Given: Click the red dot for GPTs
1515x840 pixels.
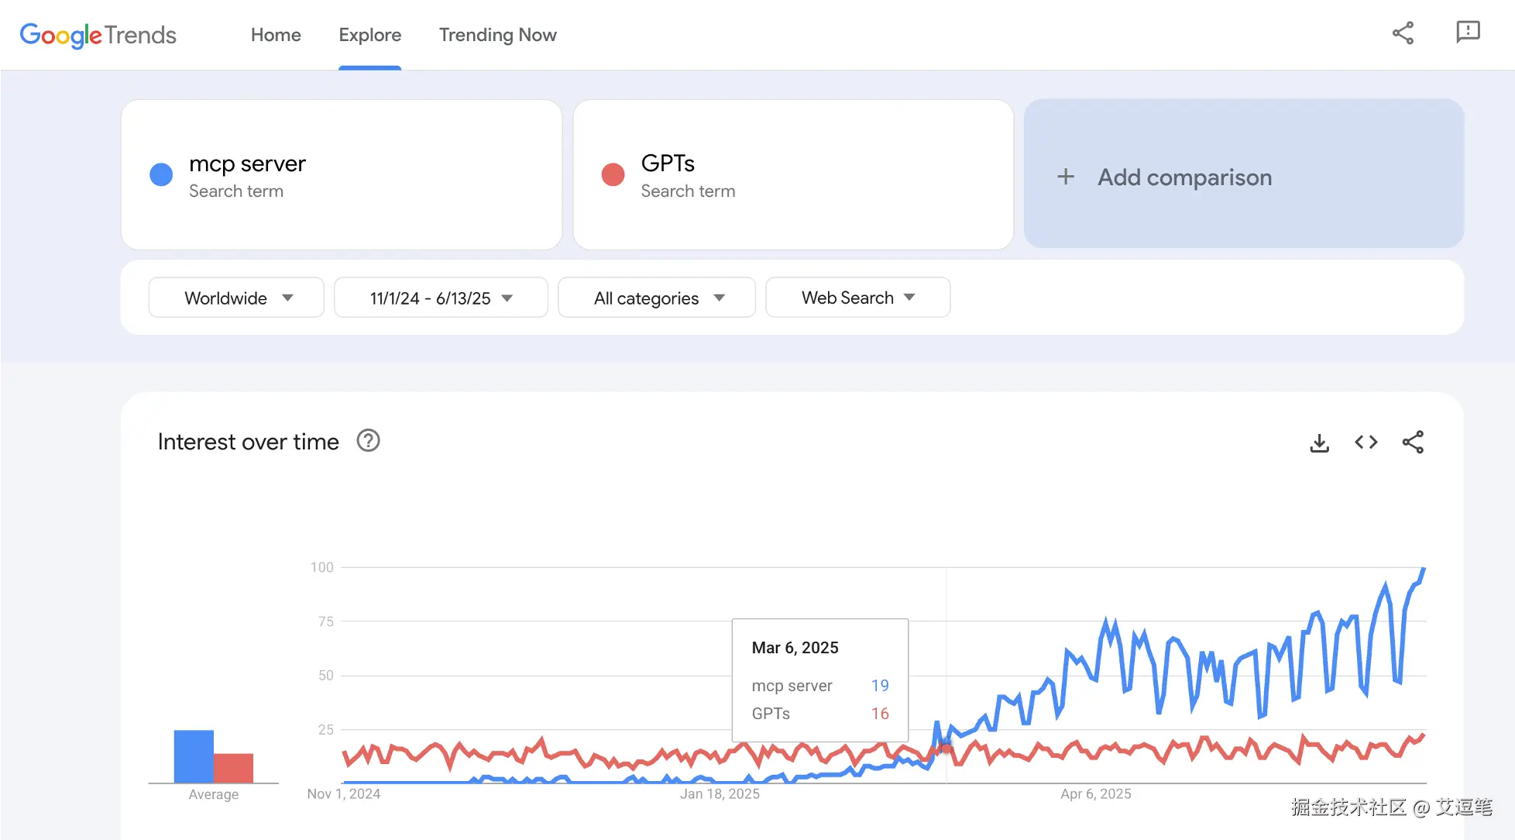Looking at the screenshot, I should [x=613, y=174].
